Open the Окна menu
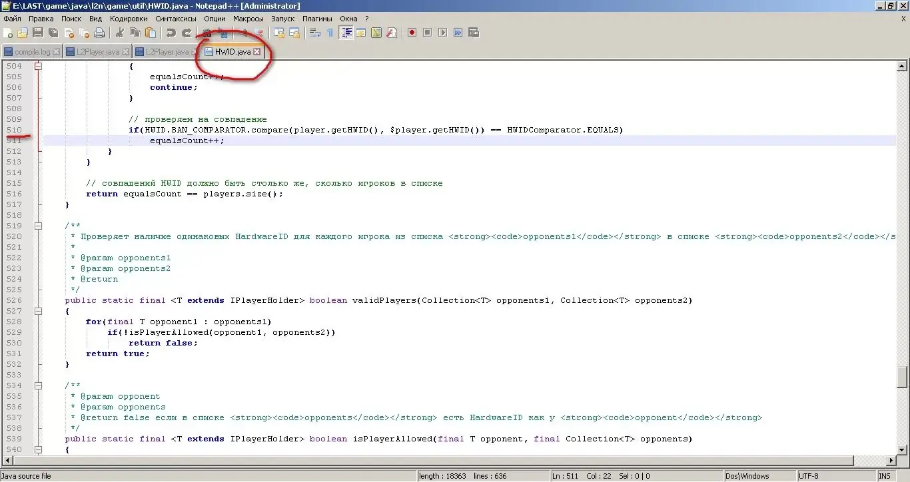The width and height of the screenshot is (910, 482). 348,19
